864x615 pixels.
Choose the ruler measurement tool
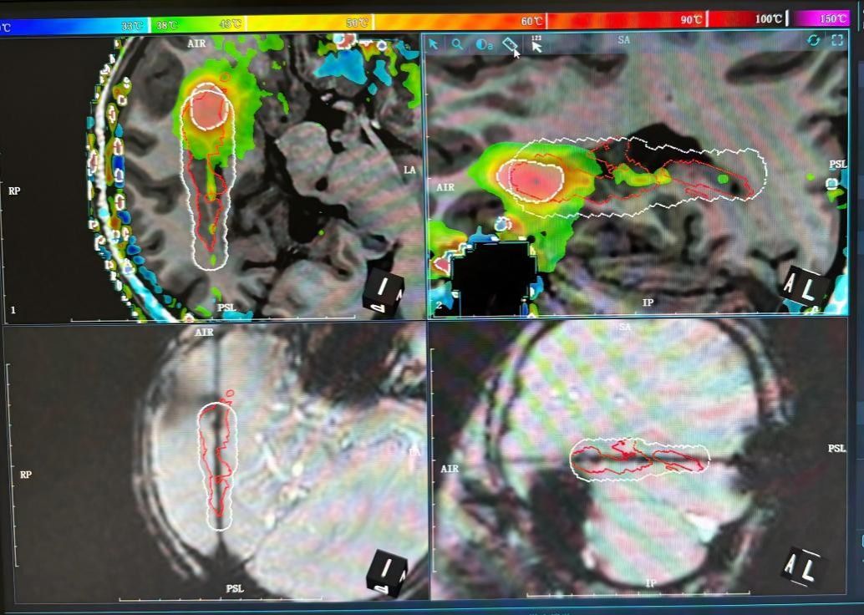pyautogui.click(x=510, y=44)
